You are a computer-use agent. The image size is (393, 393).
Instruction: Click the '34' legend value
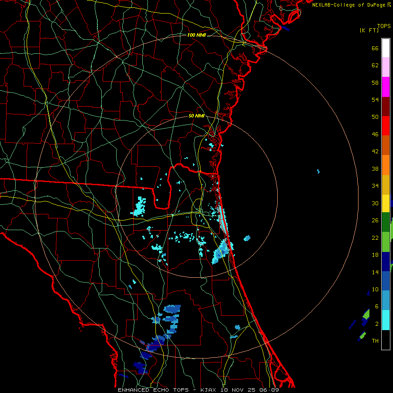[x=375, y=186]
